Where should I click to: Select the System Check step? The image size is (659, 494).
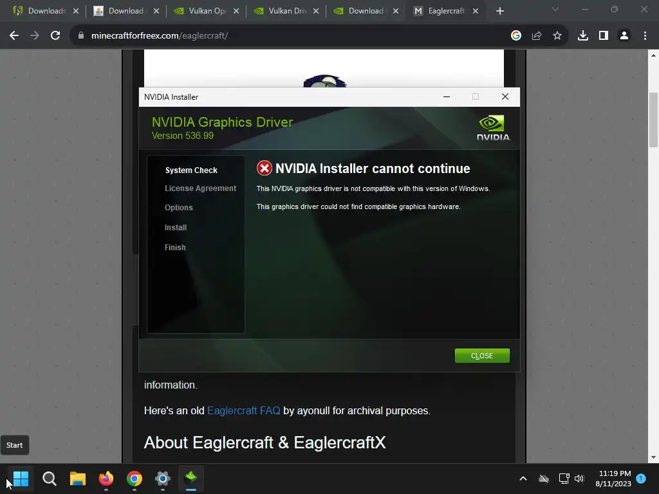(x=191, y=170)
